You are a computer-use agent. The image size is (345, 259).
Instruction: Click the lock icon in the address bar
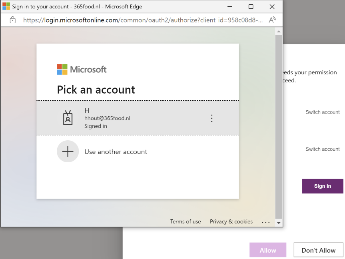(x=12, y=20)
